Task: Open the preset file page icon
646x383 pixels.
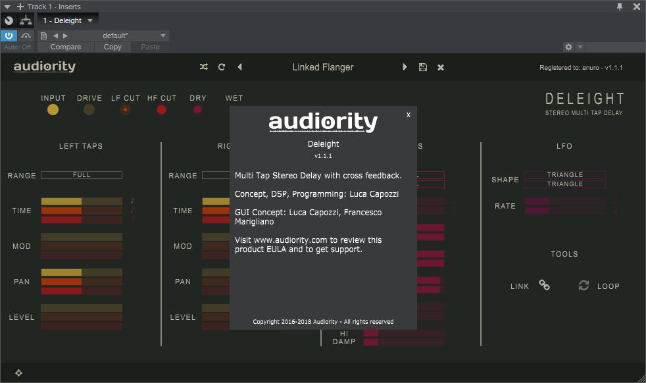Action: pos(43,36)
